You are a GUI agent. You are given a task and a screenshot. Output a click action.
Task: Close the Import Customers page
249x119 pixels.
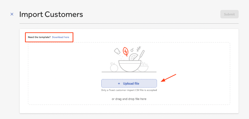(12, 14)
